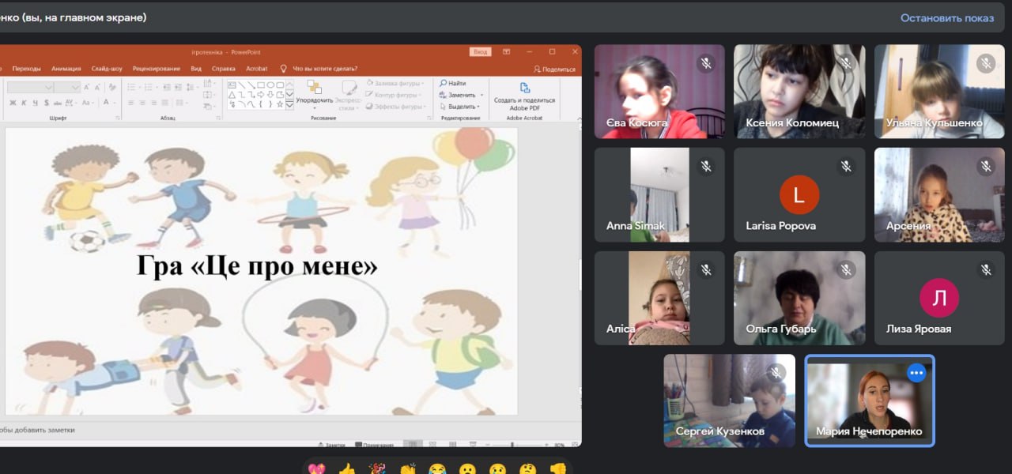This screenshot has height=474, width=1012.
Task: Switch to the Рецензирование ribbon tab
Action: point(156,69)
